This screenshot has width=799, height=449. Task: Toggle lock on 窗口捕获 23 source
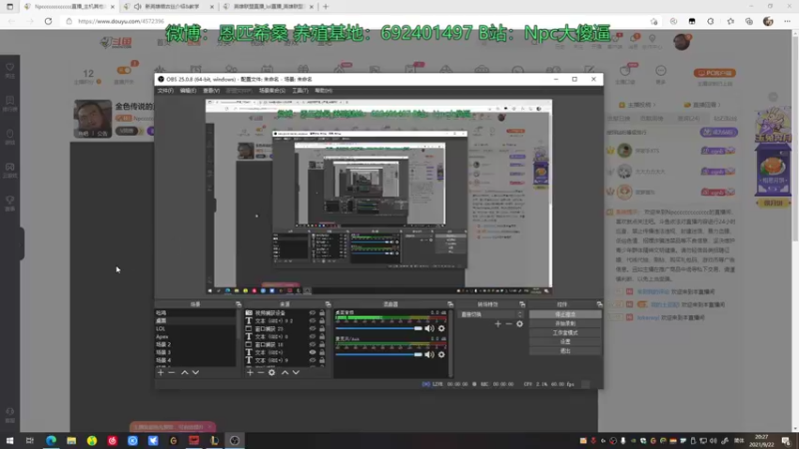(x=322, y=329)
